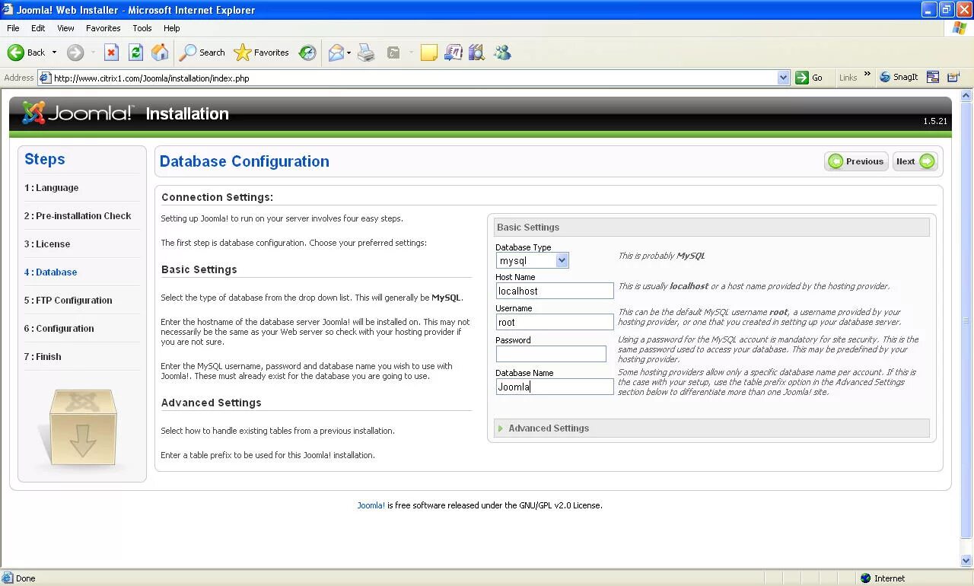Open the Messenger people icon
The width and height of the screenshot is (974, 586).
pos(502,53)
